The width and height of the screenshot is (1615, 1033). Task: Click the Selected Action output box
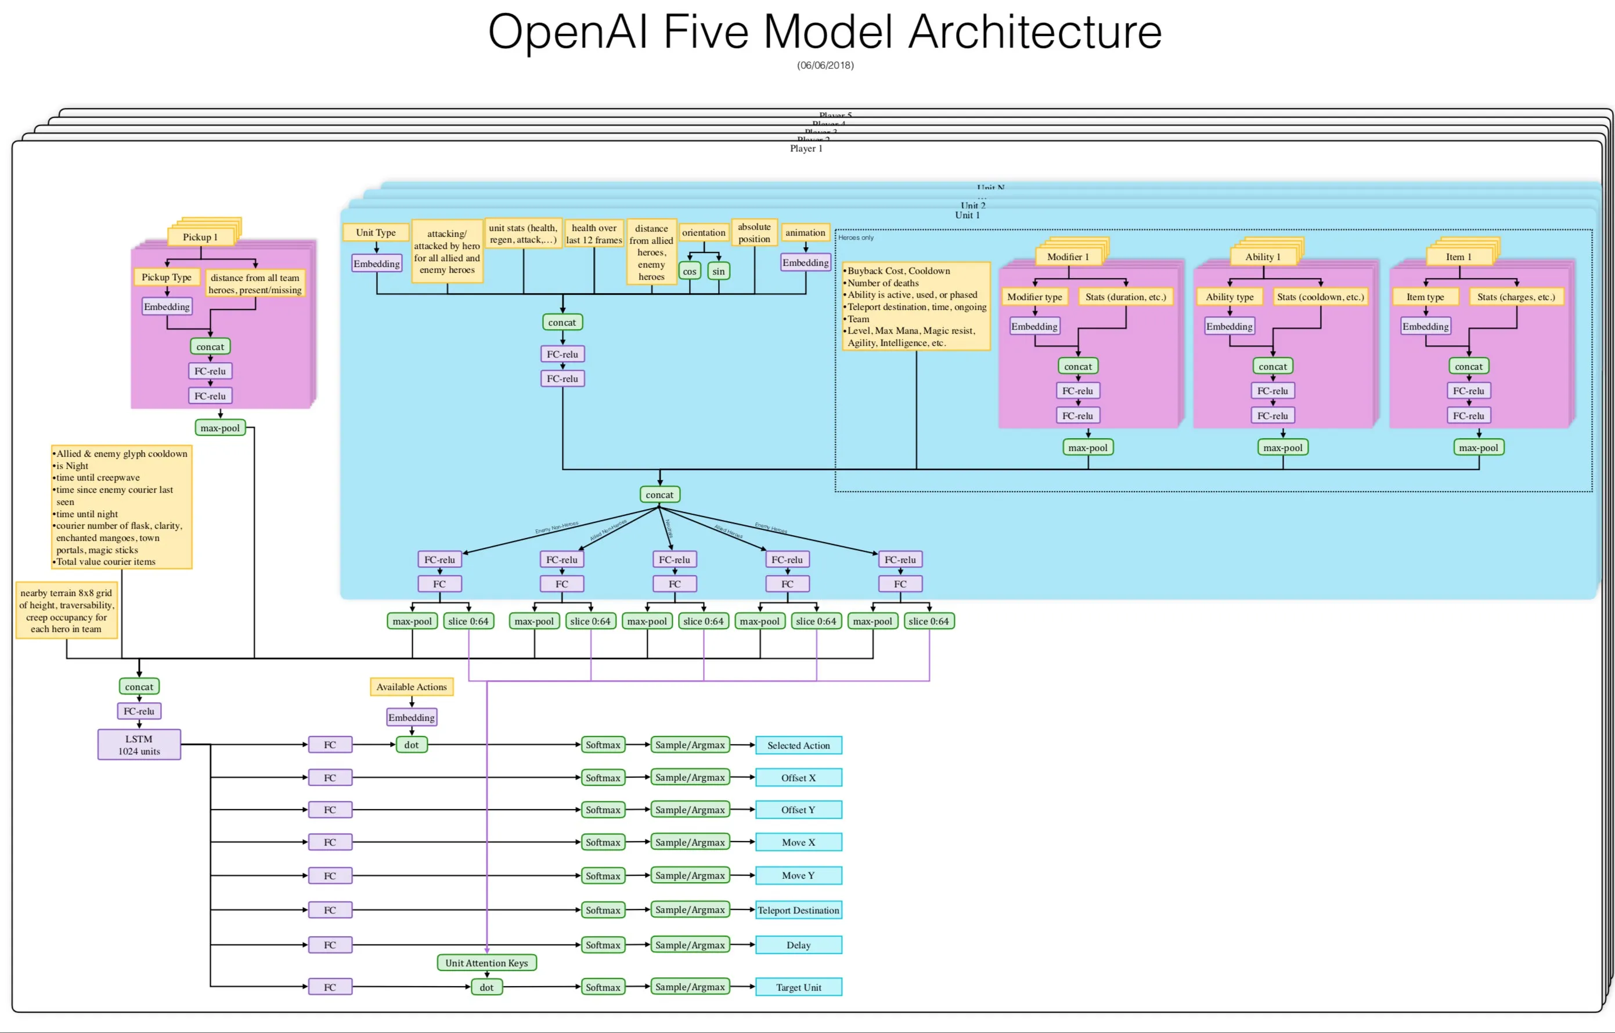[x=798, y=745]
